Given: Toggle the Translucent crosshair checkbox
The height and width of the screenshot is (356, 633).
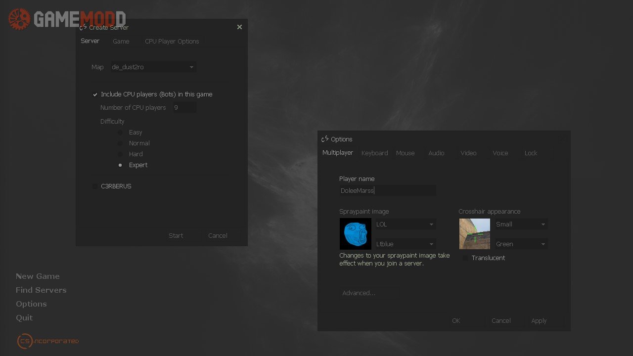Looking at the screenshot, I should pyautogui.click(x=465, y=258).
